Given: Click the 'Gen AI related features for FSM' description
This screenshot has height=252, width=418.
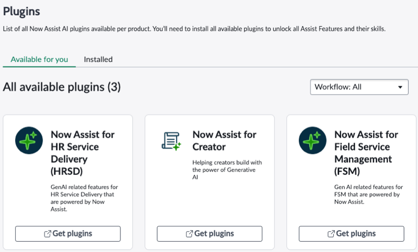Looking at the screenshot, I should (x=368, y=194).
